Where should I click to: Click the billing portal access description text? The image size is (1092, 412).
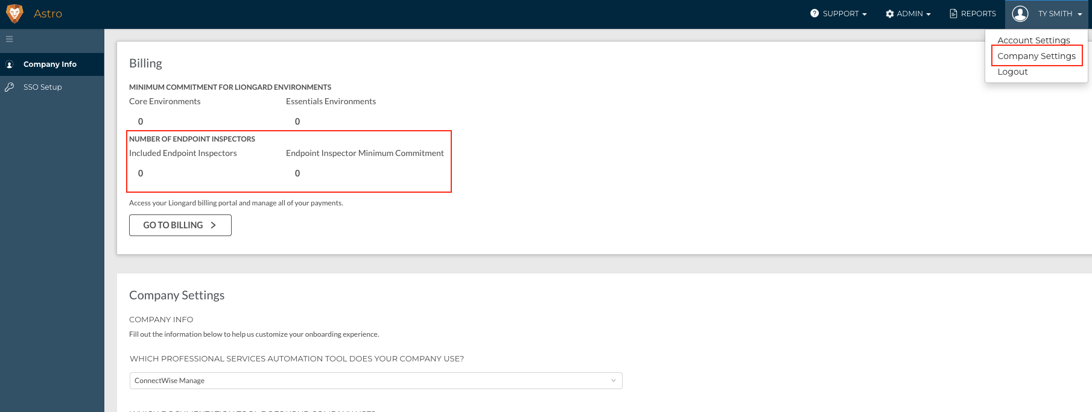(236, 203)
